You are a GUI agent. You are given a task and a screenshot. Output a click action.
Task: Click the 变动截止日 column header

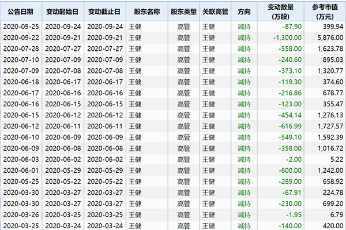pos(104,12)
